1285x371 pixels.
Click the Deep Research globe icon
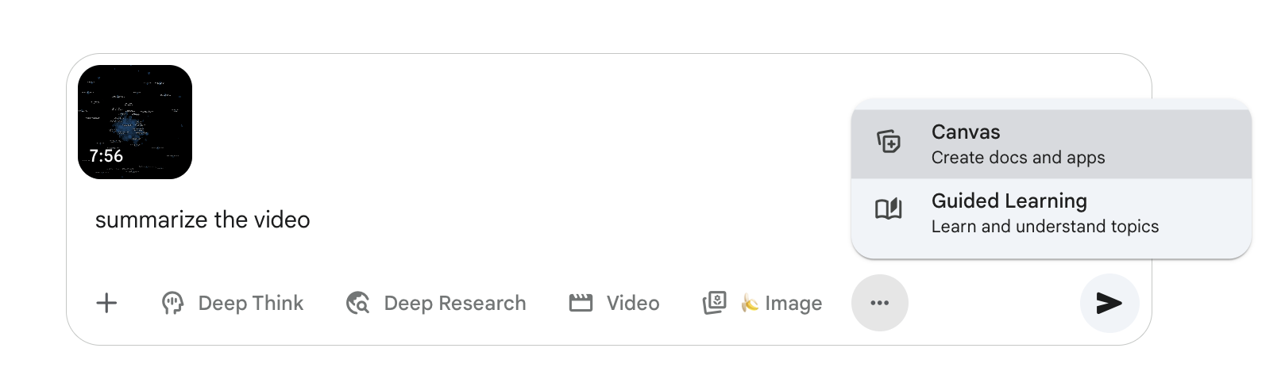tap(358, 303)
